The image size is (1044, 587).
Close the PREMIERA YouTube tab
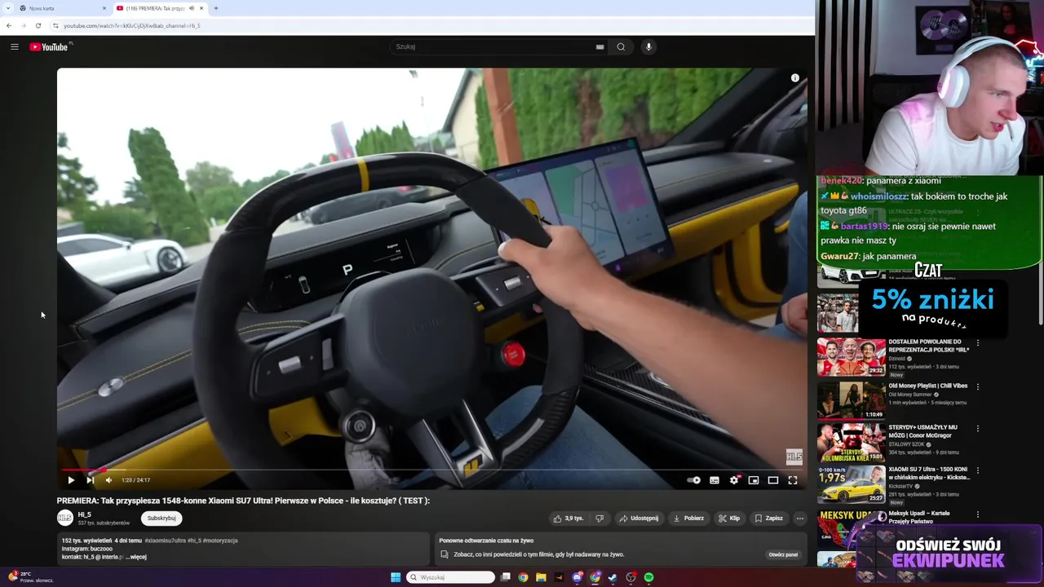[x=201, y=8]
